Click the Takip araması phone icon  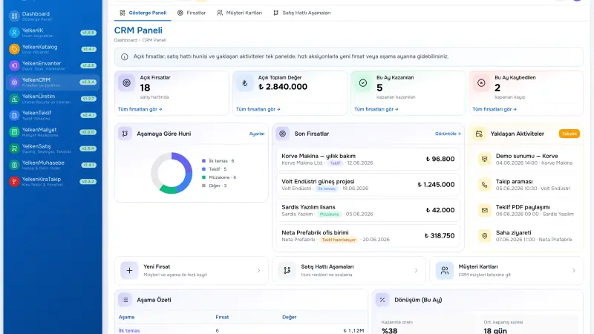(x=485, y=185)
